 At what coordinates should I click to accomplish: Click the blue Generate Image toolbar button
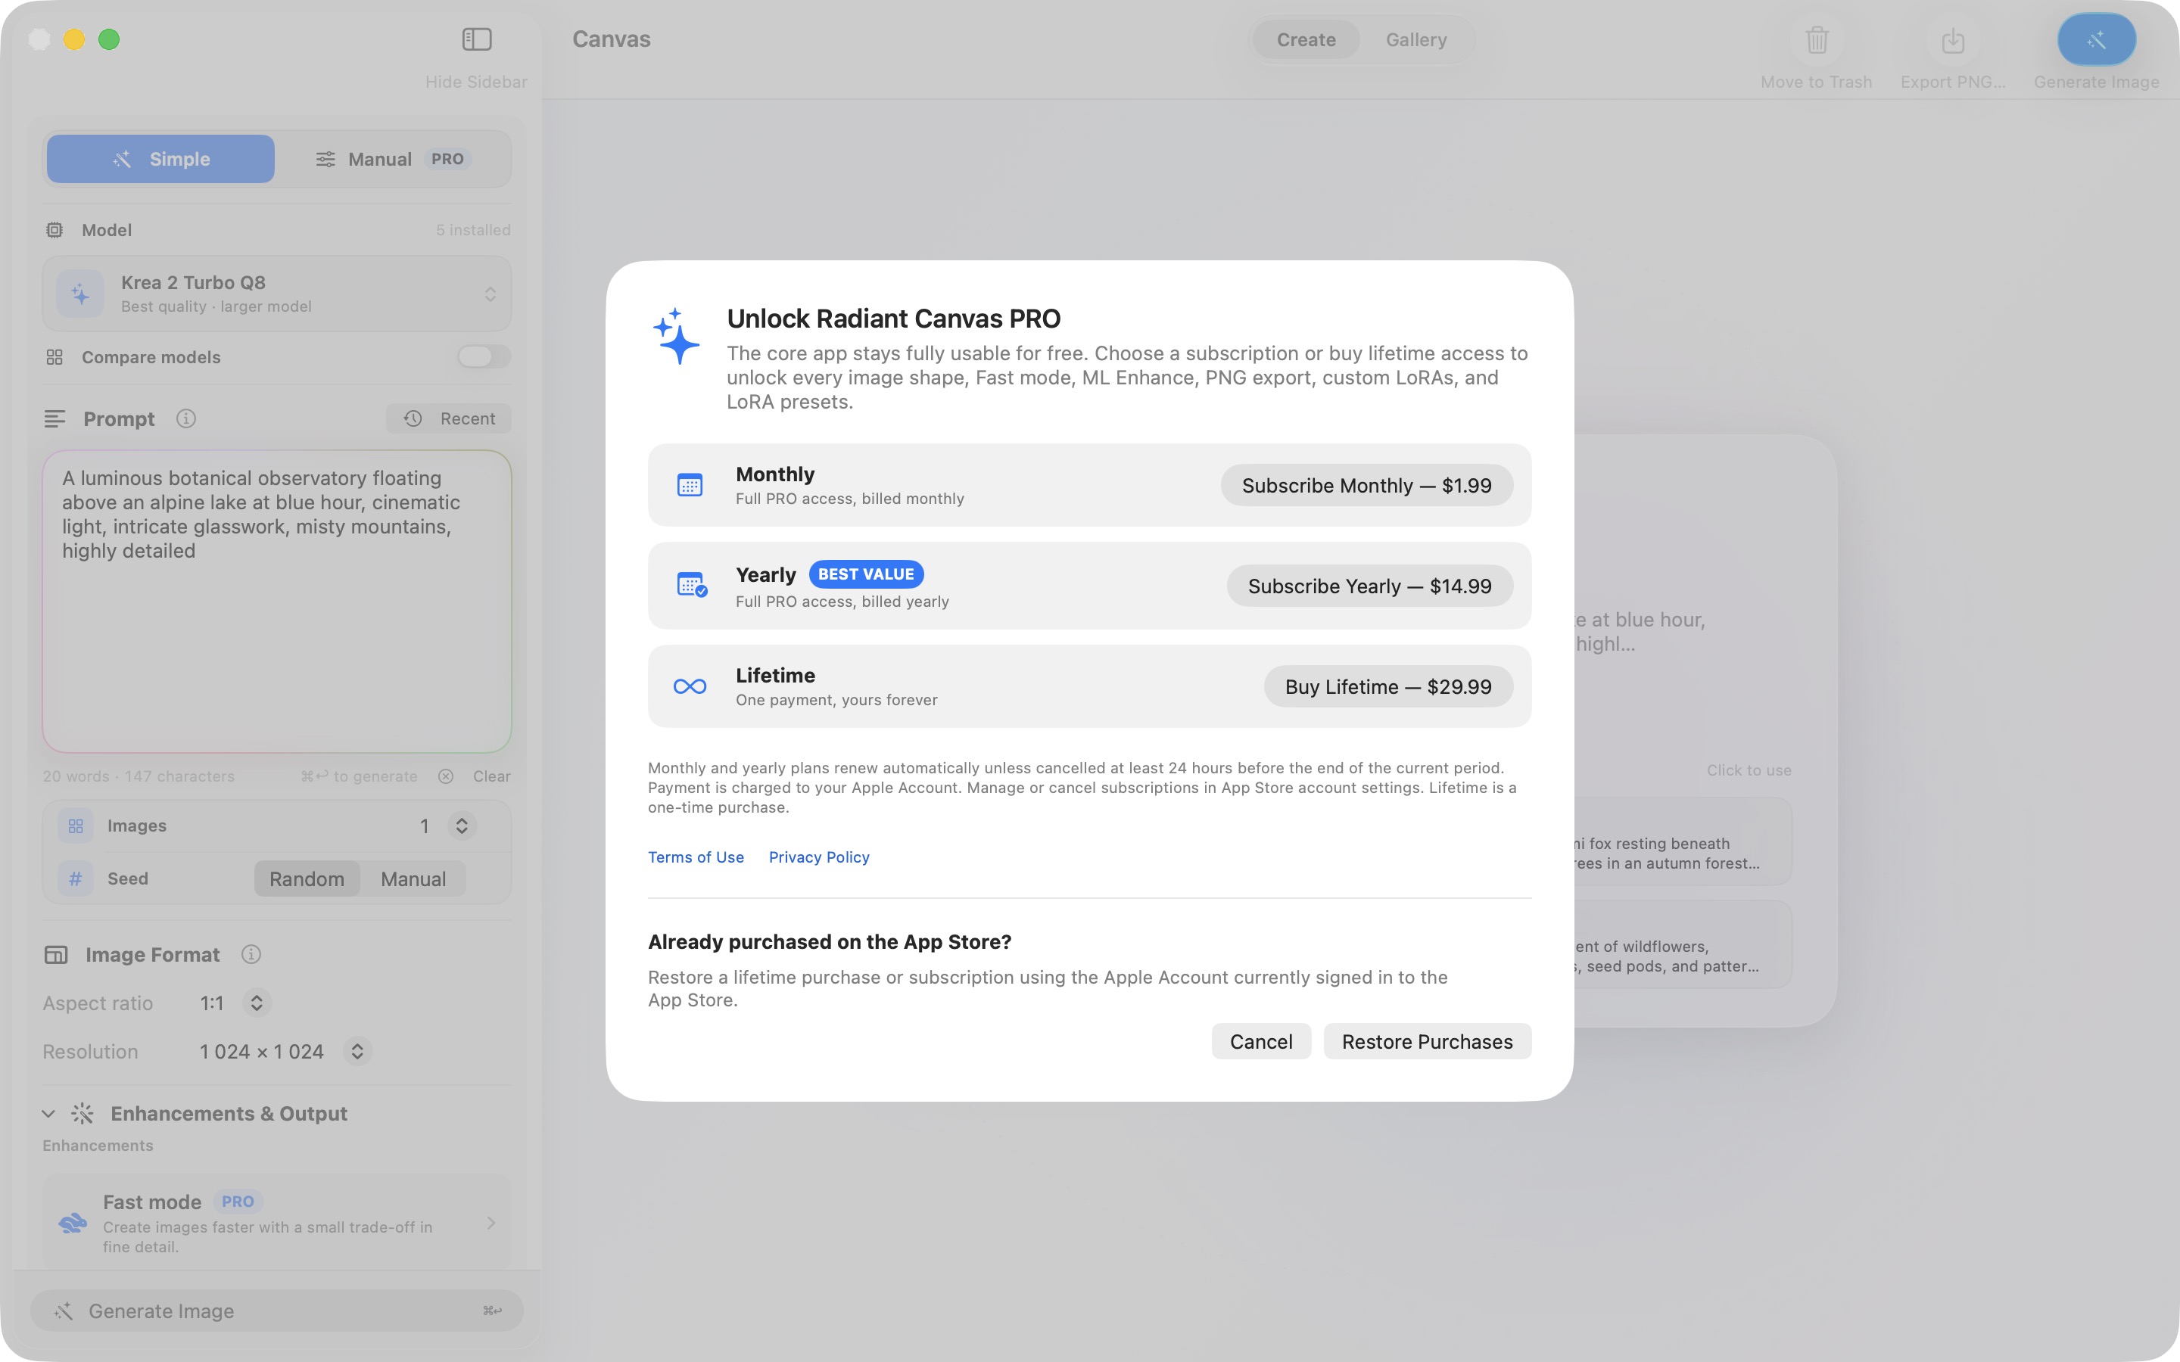pyautogui.click(x=2096, y=39)
